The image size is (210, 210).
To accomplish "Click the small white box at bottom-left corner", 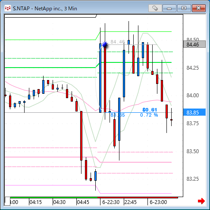I will (7, 201).
